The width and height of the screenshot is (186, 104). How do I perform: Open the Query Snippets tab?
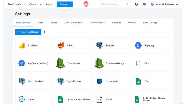click(97, 23)
